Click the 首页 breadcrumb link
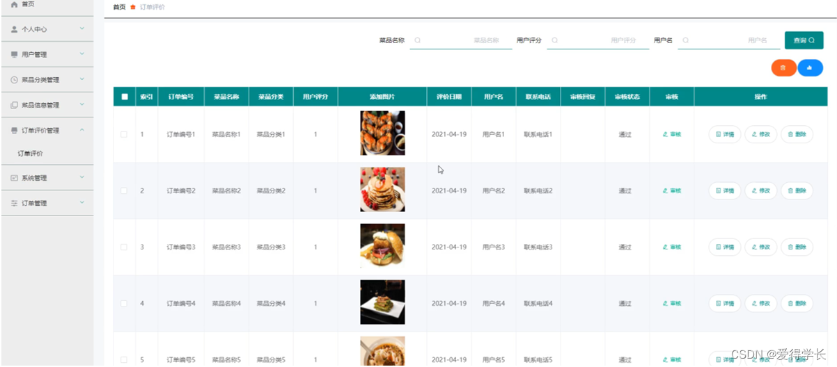837x367 pixels. tap(120, 7)
